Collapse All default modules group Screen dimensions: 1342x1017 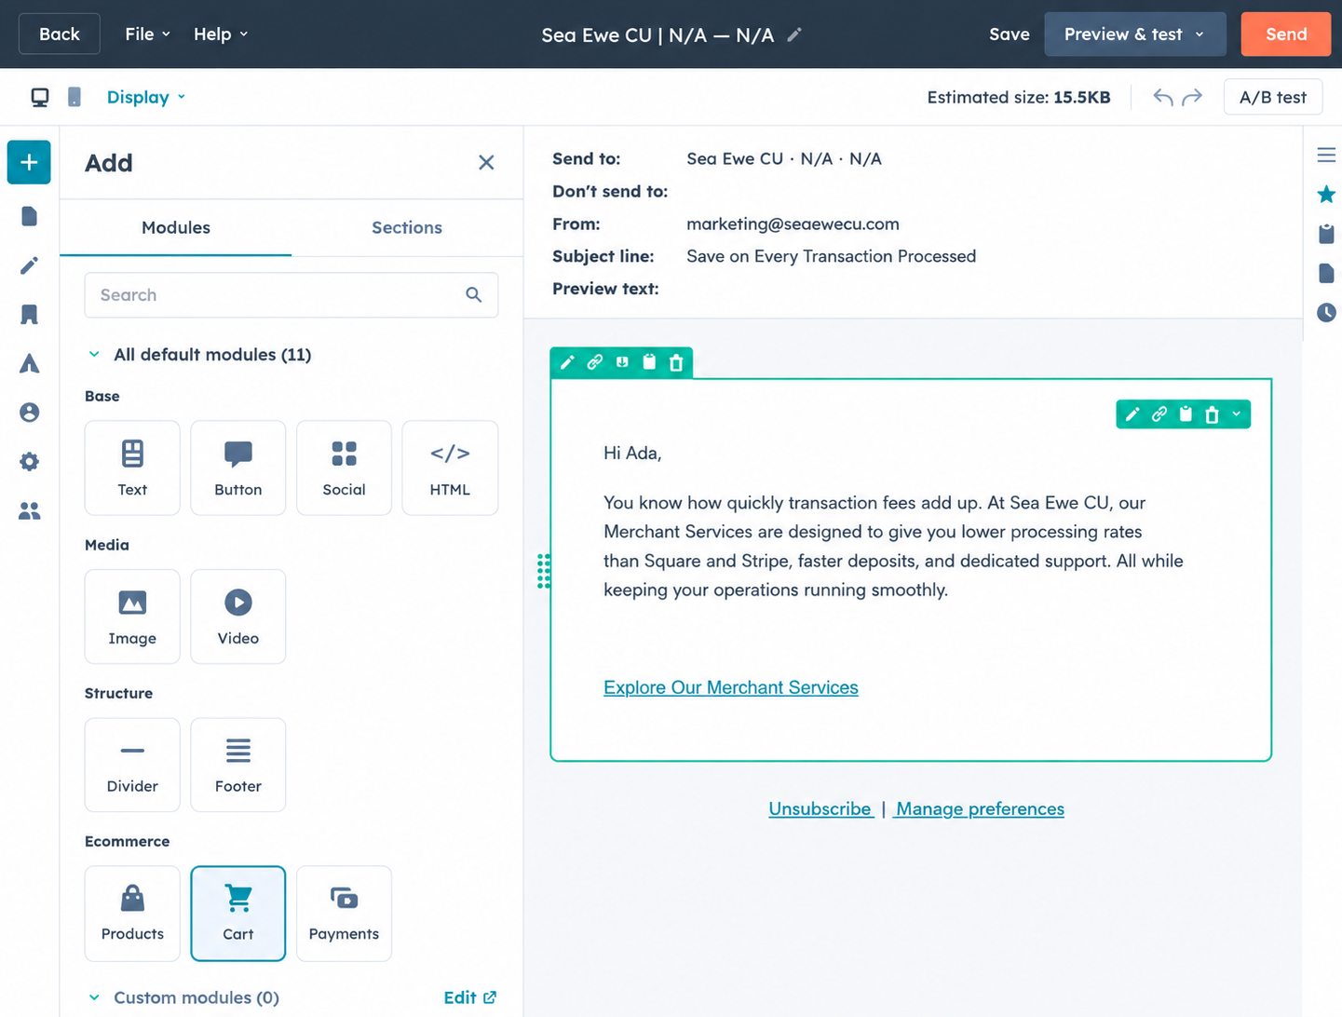coord(94,355)
